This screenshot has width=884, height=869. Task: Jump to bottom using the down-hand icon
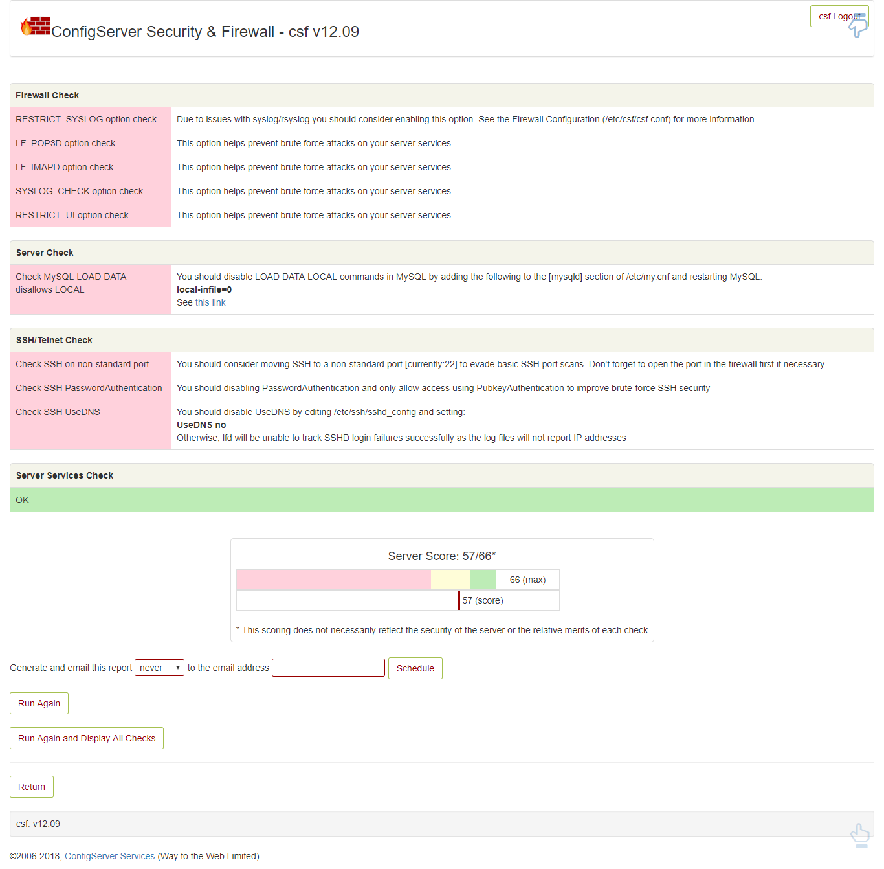(x=858, y=25)
